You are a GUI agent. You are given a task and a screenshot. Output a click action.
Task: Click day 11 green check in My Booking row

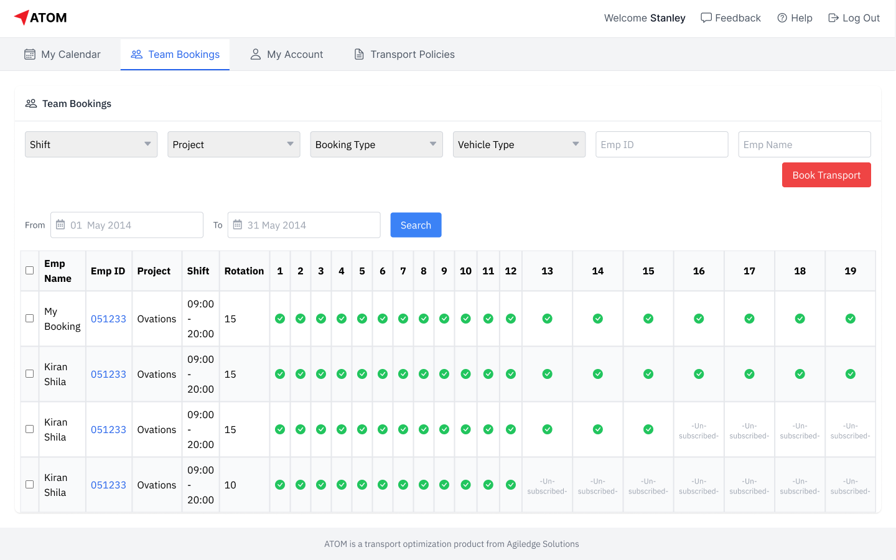[488, 319]
